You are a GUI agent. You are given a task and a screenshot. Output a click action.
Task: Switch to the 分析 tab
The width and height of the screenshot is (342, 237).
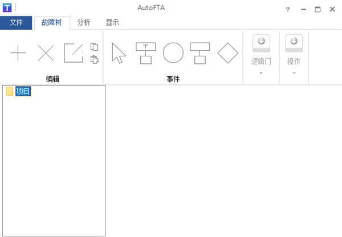(84, 23)
